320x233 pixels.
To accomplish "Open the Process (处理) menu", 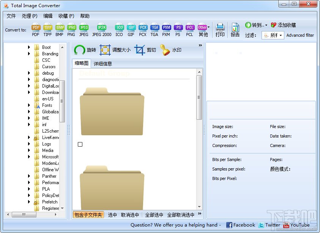I will (x=30, y=16).
